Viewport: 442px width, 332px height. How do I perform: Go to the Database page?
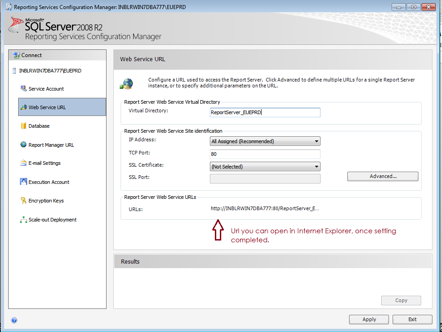39,126
